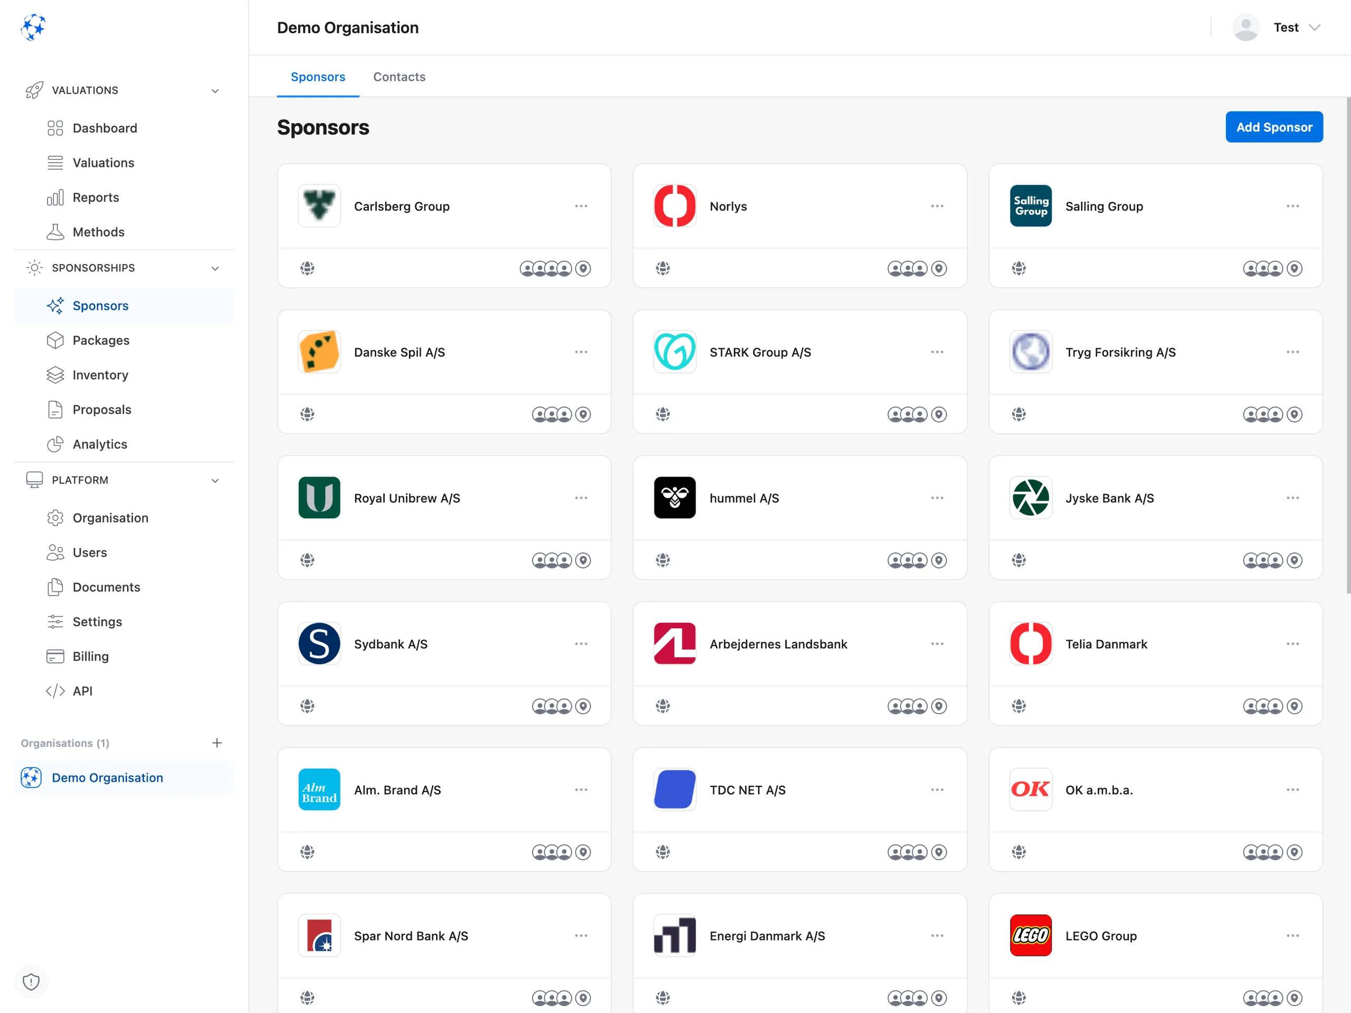This screenshot has width=1351, height=1013.
Task: Open Sponsorship Analytics
Action: point(124,444)
